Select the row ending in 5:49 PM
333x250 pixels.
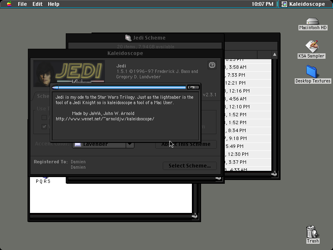(x=248, y=146)
